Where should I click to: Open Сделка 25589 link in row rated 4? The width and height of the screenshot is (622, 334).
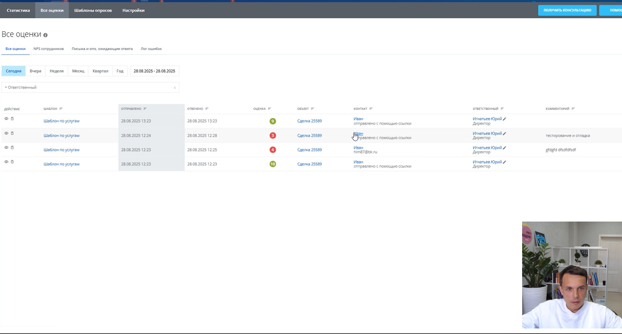pos(309,150)
